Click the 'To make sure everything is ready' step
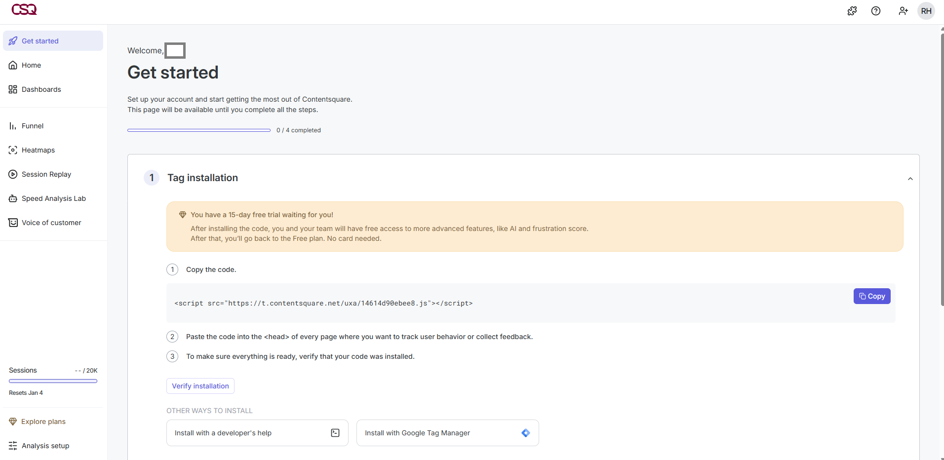 pos(300,356)
